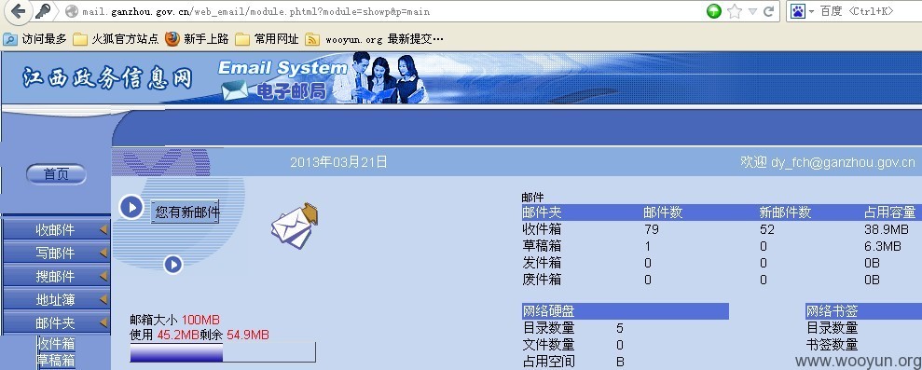The width and height of the screenshot is (922, 370).
Task: Click the 您有新邮件 notification button
Action: click(x=186, y=212)
